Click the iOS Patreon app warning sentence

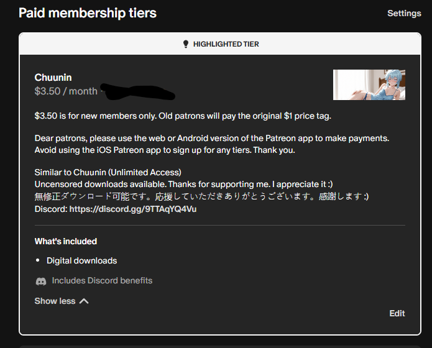point(165,150)
